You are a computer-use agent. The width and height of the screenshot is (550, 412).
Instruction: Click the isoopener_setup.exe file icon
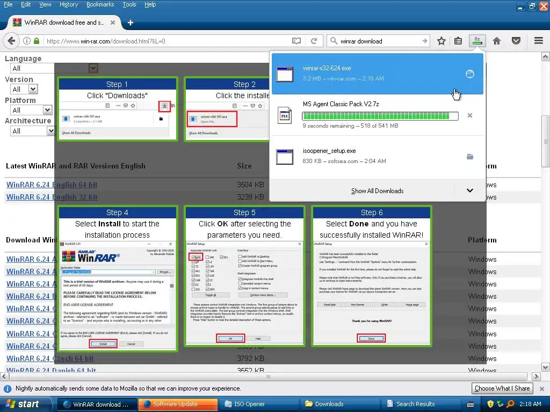tap(285, 157)
